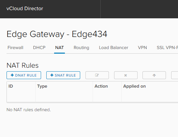Click the edit rule pencil icon button
This screenshot has width=178, height=137.
point(97,75)
